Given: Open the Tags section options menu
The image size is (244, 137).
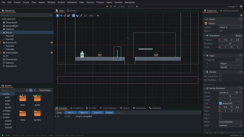Looking at the screenshot, I should click(x=241, y=56).
